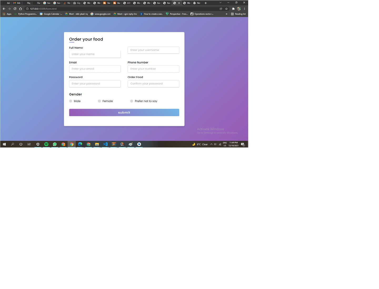Choose the Prefer not to say option
379x289 pixels.
click(x=132, y=101)
